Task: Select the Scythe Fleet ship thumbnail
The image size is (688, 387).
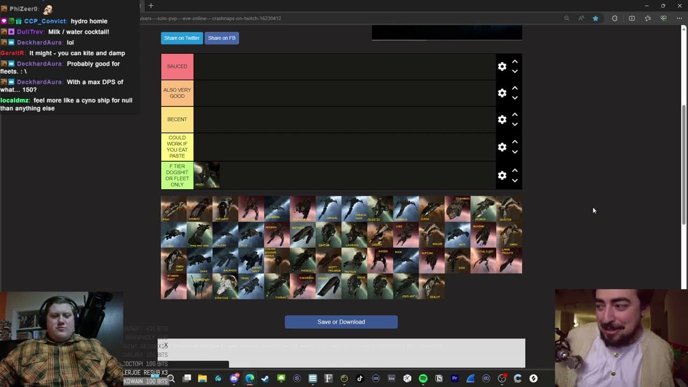Action: (484, 261)
